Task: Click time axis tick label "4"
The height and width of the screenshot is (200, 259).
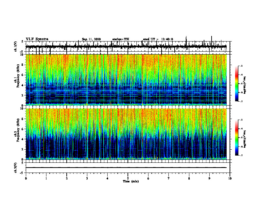Action: tap(108, 178)
